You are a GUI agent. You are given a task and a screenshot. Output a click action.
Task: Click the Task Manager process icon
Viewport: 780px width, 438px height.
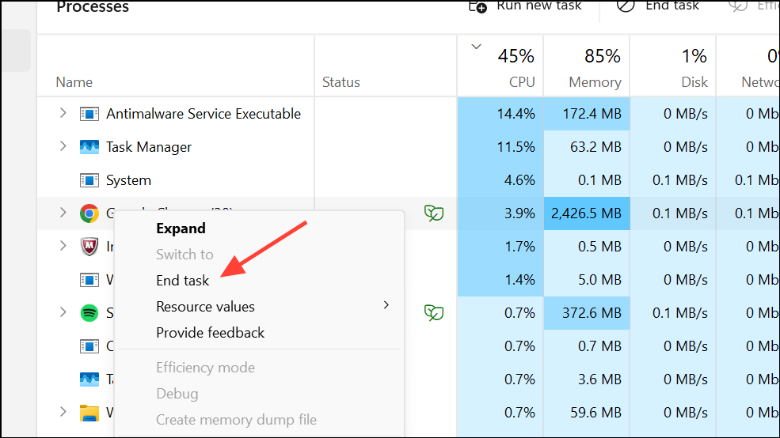[x=89, y=147]
